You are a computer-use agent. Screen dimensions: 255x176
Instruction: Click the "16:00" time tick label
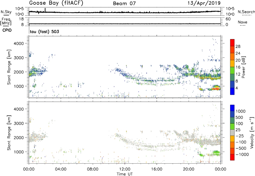[157, 169]
